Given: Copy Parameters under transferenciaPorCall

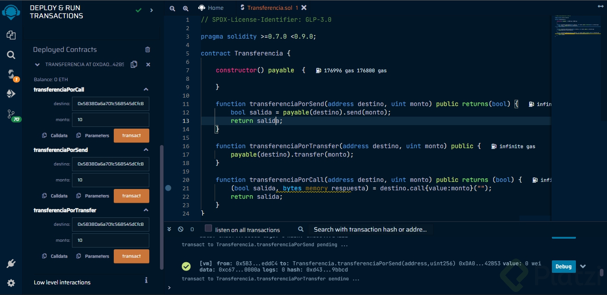Looking at the screenshot, I should click(92, 135).
